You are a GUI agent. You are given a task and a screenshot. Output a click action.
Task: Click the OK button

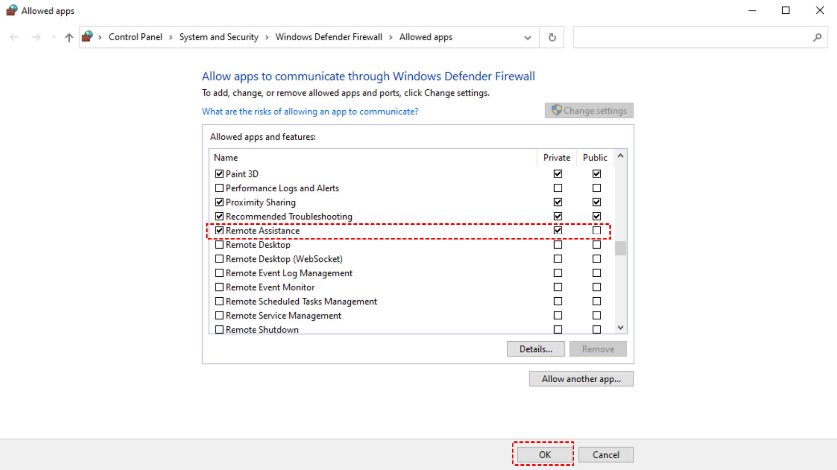pyautogui.click(x=544, y=455)
